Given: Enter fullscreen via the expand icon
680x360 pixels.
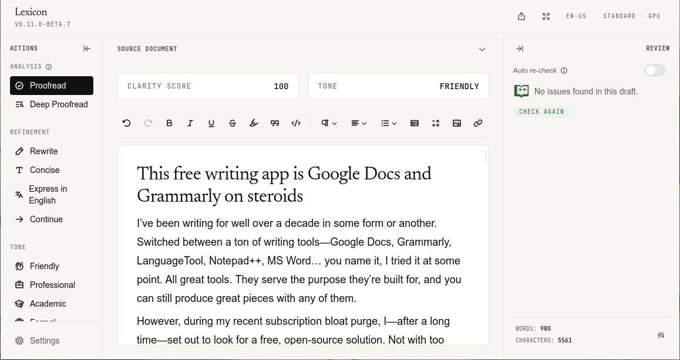Looking at the screenshot, I should click(x=546, y=16).
